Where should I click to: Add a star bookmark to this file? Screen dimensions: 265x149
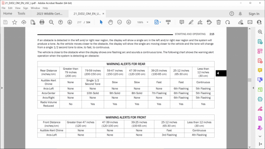[15, 22]
